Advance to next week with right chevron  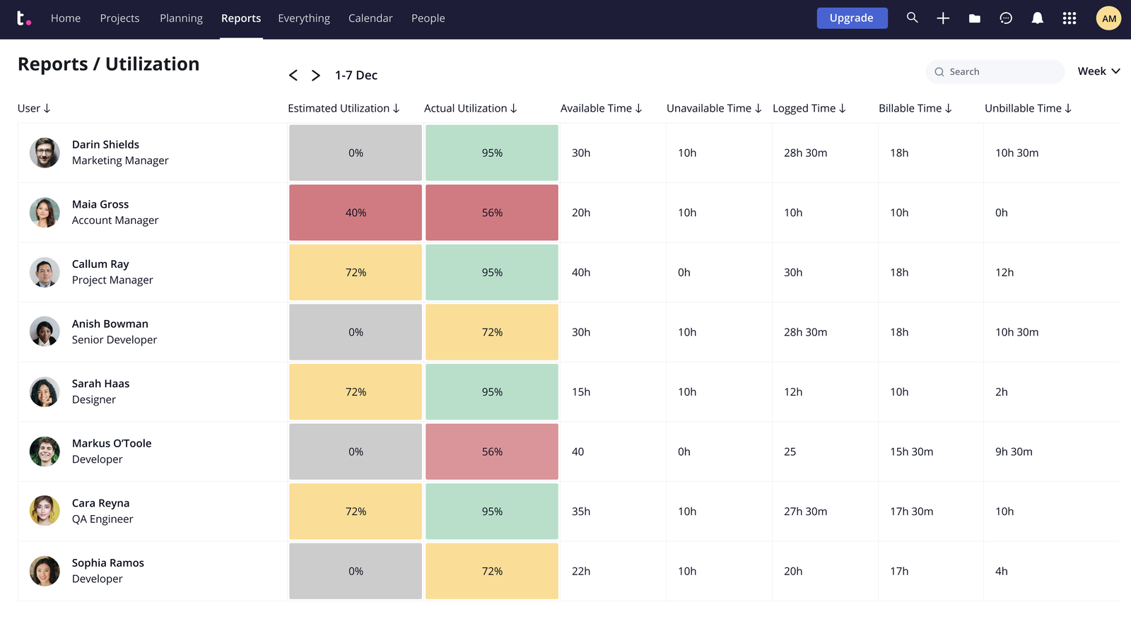pyautogui.click(x=316, y=76)
